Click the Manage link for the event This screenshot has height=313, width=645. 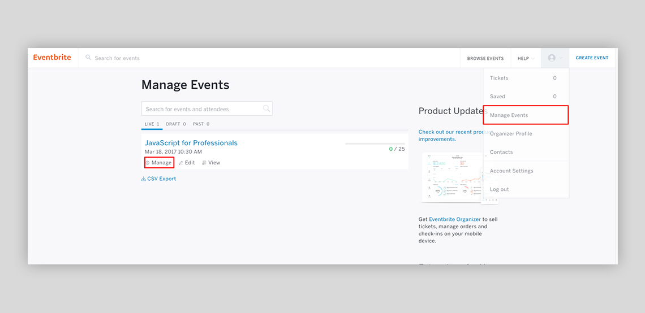(x=159, y=163)
